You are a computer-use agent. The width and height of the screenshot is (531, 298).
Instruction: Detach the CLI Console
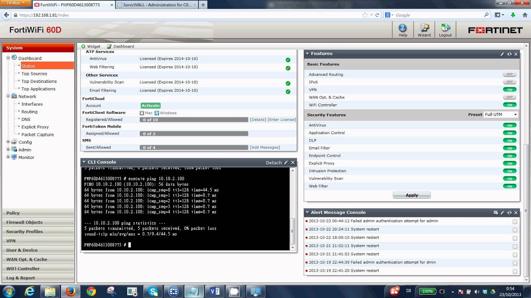point(274,163)
